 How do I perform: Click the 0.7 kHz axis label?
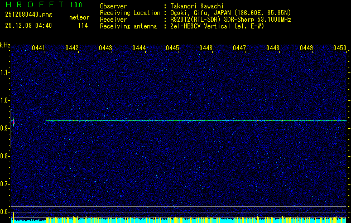[x=4, y=184]
